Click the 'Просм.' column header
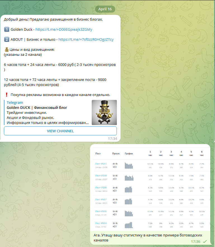The height and width of the screenshot is (247, 215). 116,154
